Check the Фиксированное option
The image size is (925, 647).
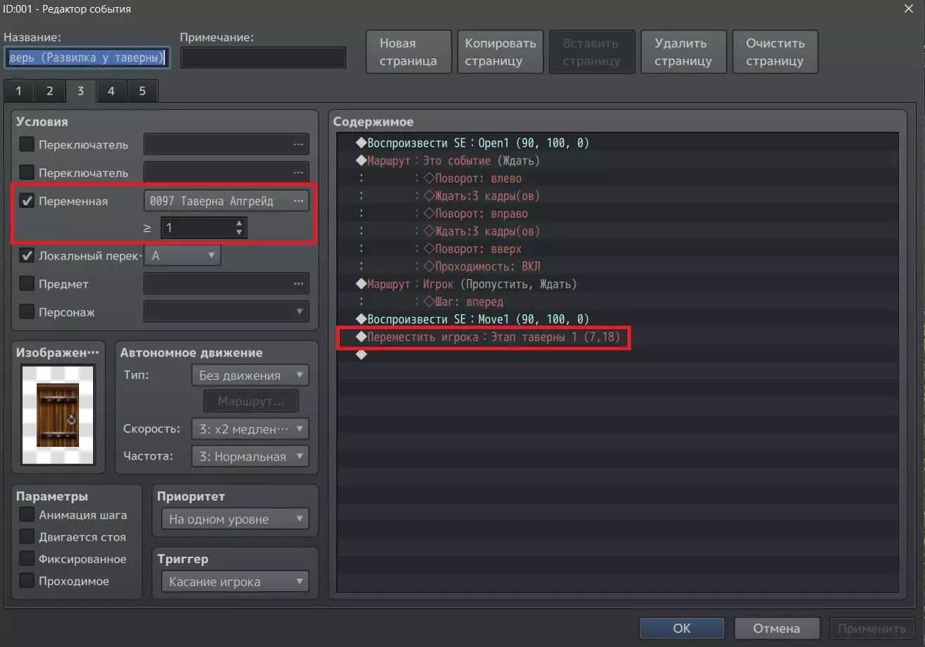(x=27, y=559)
